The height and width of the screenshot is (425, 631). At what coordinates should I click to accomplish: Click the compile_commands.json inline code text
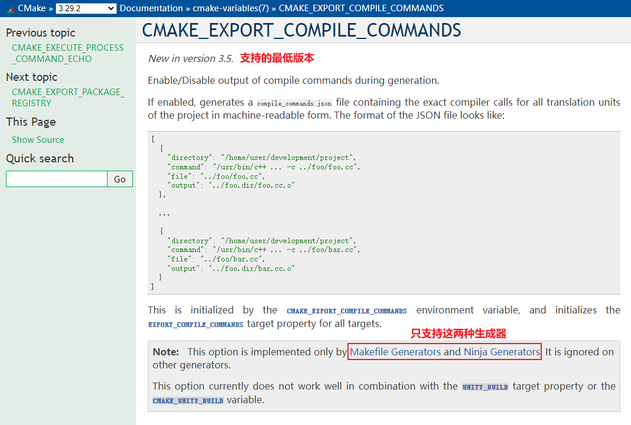pos(294,103)
